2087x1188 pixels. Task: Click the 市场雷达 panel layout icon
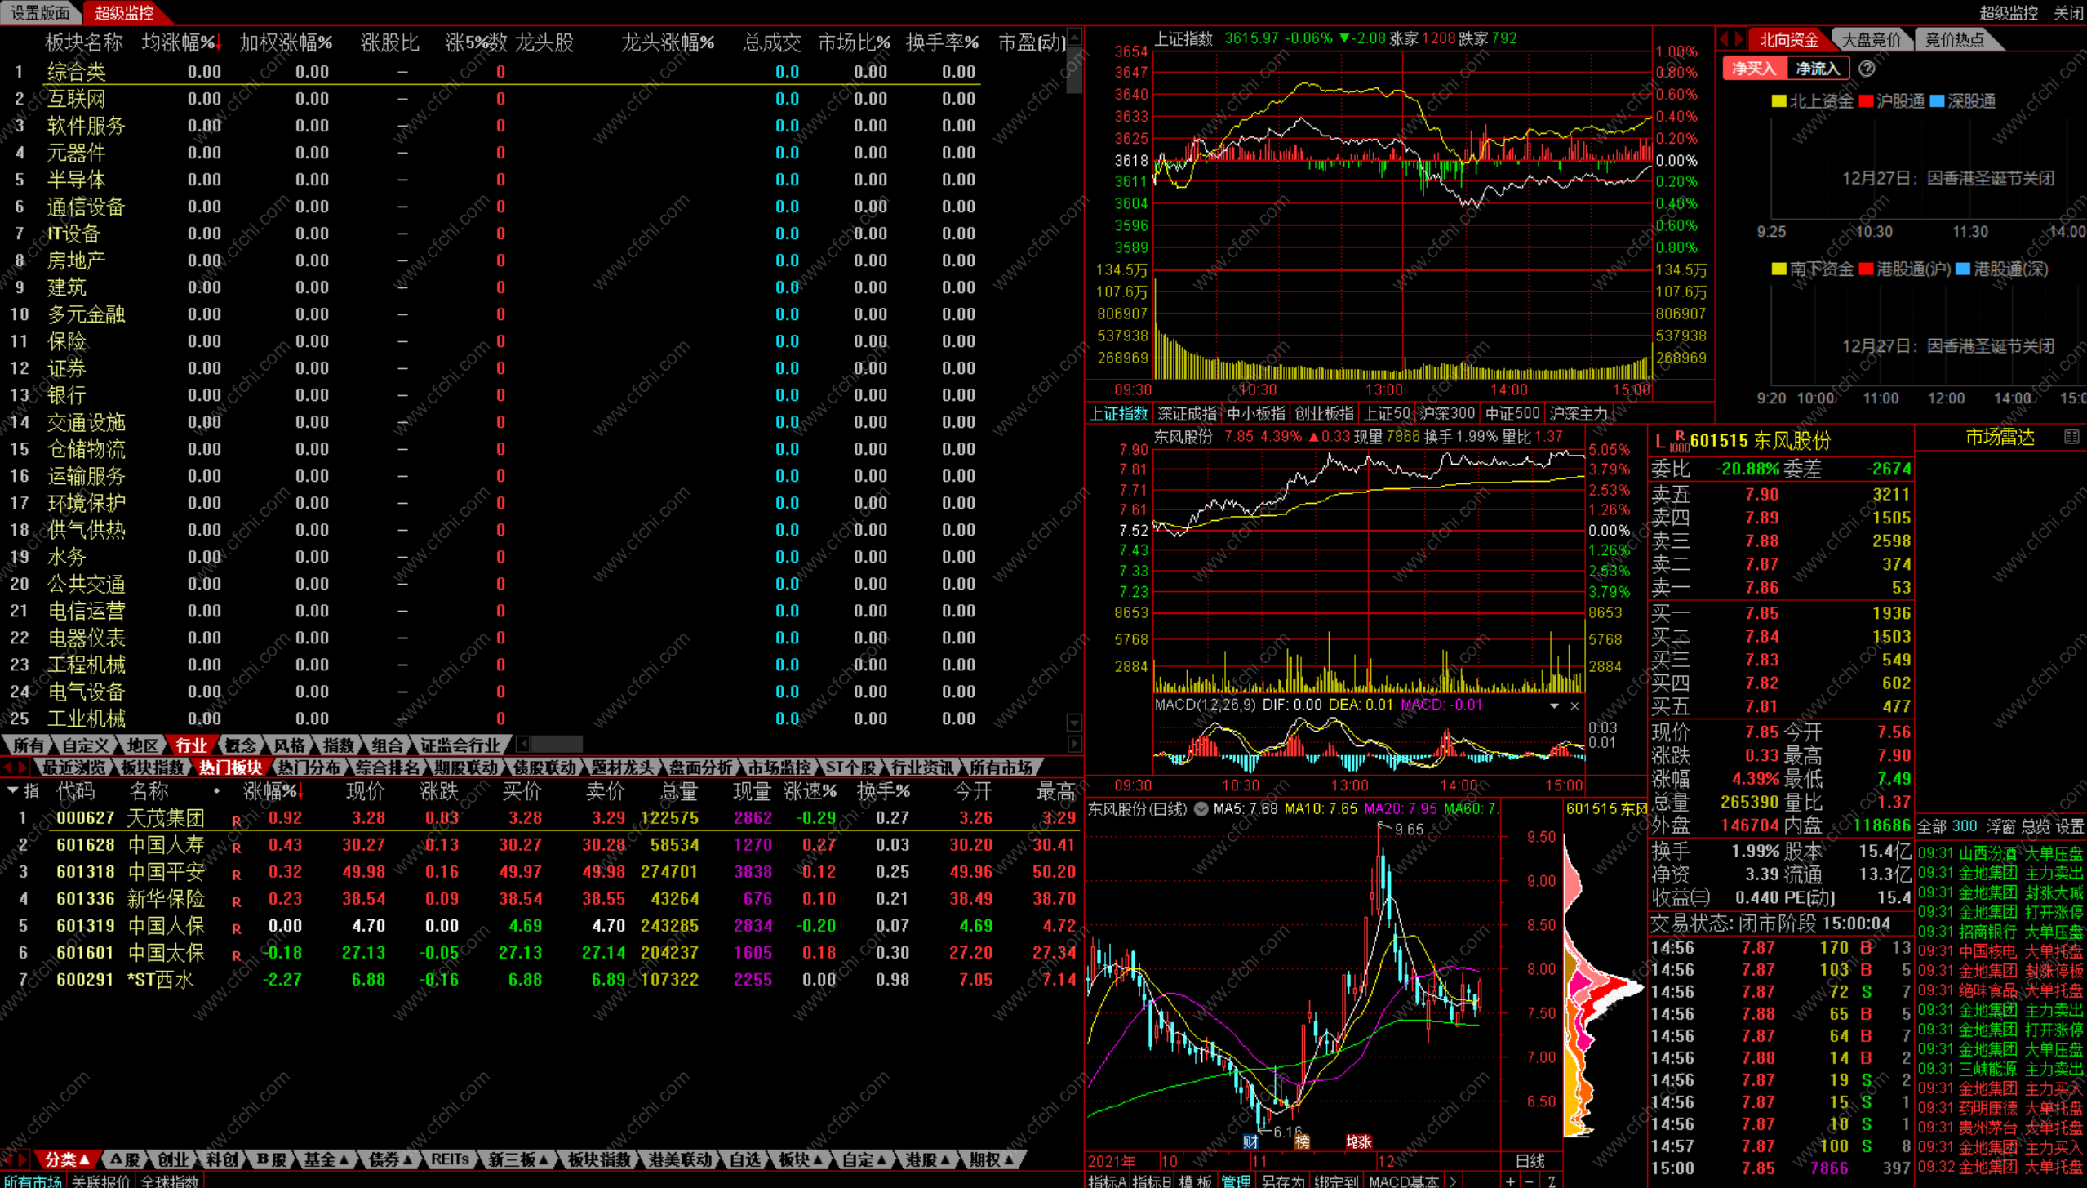[x=2071, y=438]
